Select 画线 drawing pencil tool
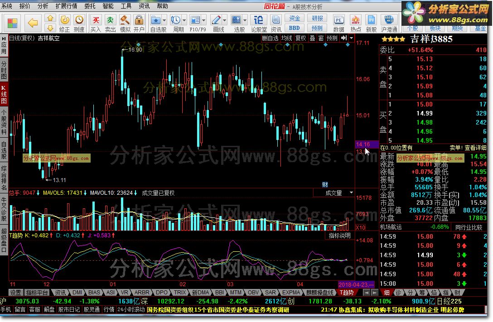The height and width of the screenshot is (322, 493). (x=216, y=20)
